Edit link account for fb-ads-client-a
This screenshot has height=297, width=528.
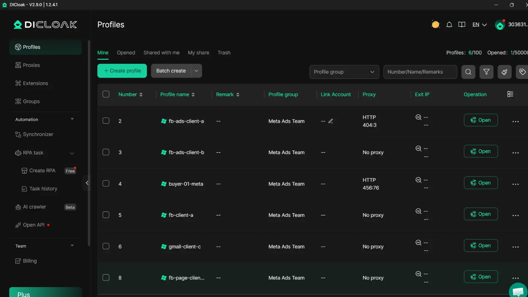click(331, 121)
